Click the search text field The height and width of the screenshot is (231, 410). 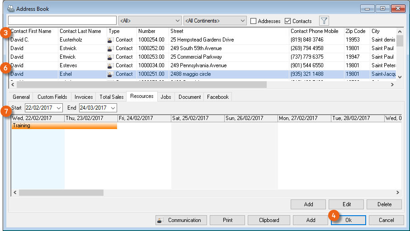coord(62,21)
